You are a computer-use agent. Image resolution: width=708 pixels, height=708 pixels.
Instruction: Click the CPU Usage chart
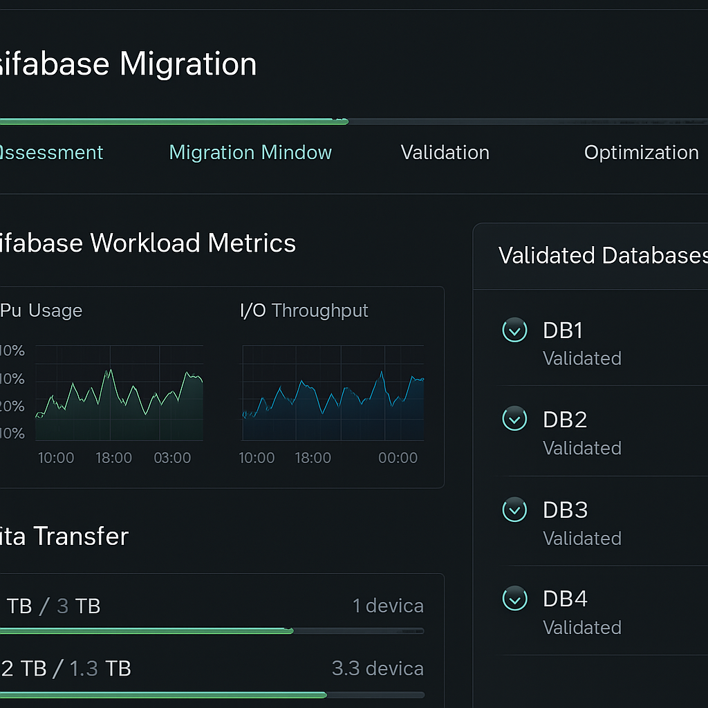point(119,393)
